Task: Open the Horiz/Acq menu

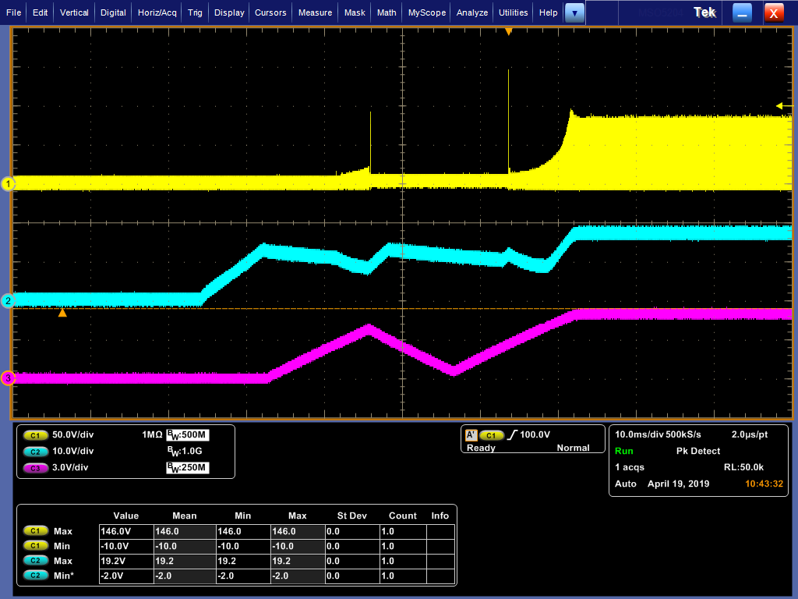Action: (x=157, y=12)
